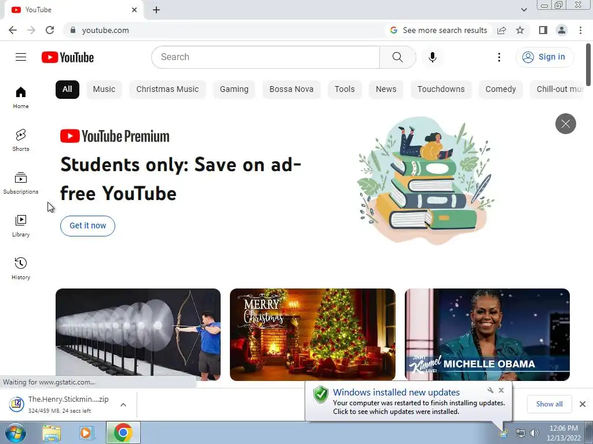Image resolution: width=593 pixels, height=444 pixels.
Task: Open Subscriptions in the sidebar
Action: tap(21, 183)
